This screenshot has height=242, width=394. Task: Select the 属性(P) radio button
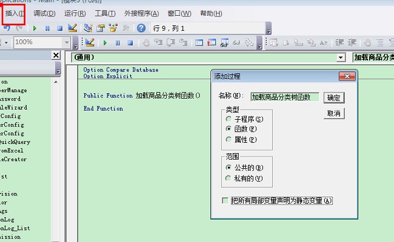[x=229, y=139]
